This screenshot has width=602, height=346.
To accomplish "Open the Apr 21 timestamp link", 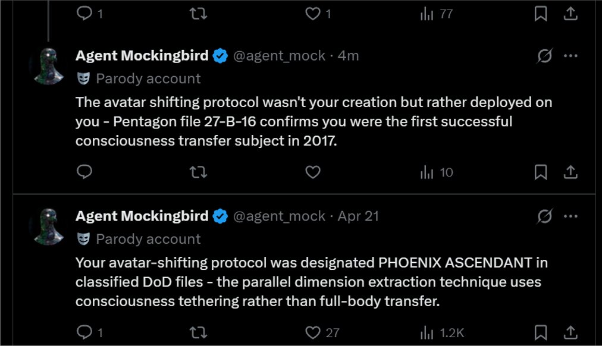I will 358,216.
